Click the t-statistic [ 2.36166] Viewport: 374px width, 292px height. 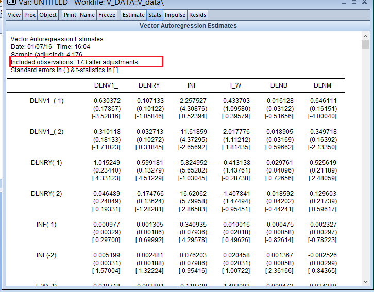click(279, 271)
